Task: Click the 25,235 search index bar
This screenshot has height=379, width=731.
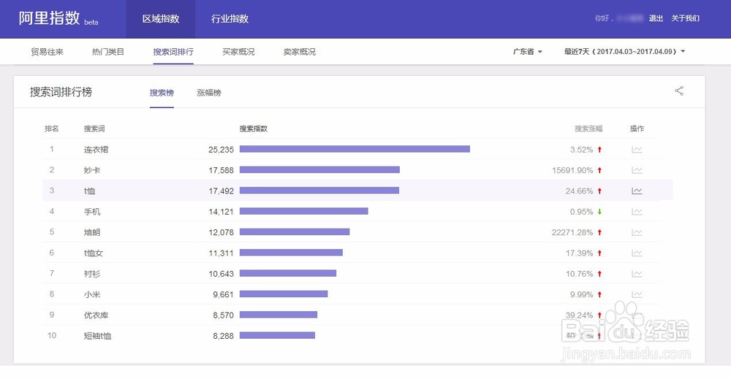Action: pyautogui.click(x=355, y=149)
